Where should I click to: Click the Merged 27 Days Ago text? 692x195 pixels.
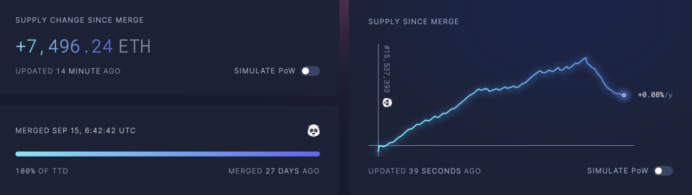pos(274,171)
